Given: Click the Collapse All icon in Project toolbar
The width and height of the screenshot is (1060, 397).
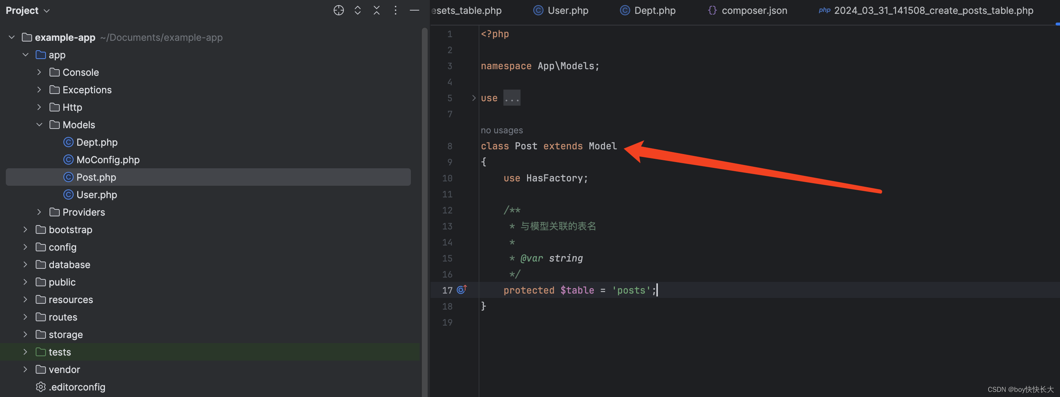Looking at the screenshot, I should (x=377, y=10).
